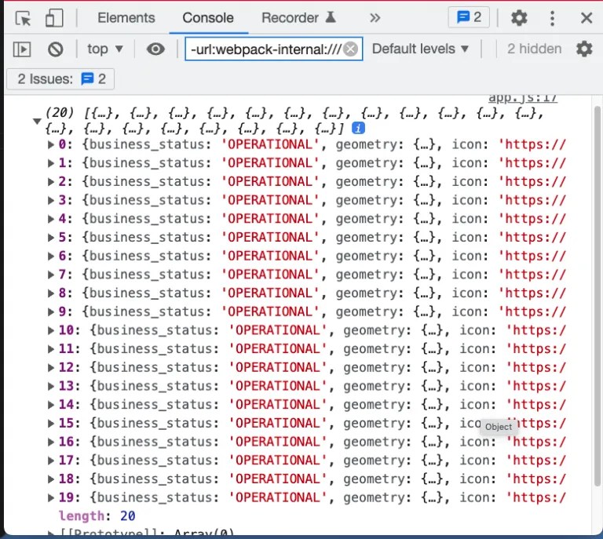Expand array item 9

tap(51, 311)
